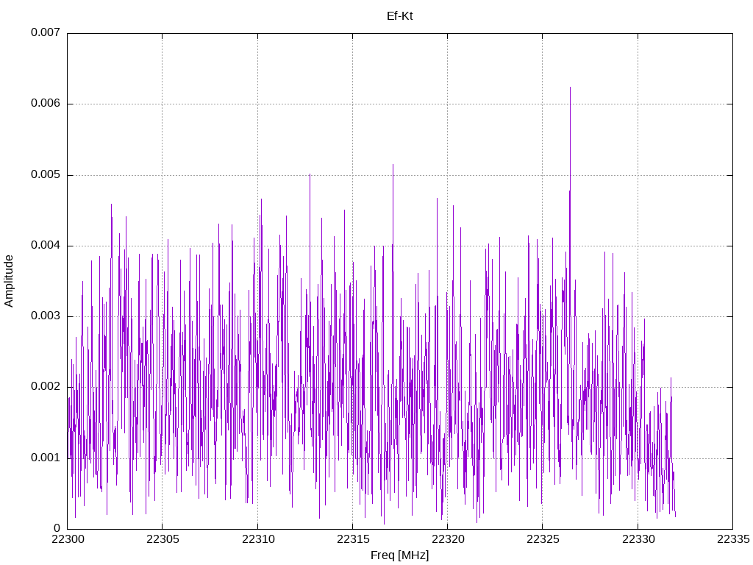The image size is (753, 565).
Task: Click x-axis tick label 22330
Action: point(638,539)
